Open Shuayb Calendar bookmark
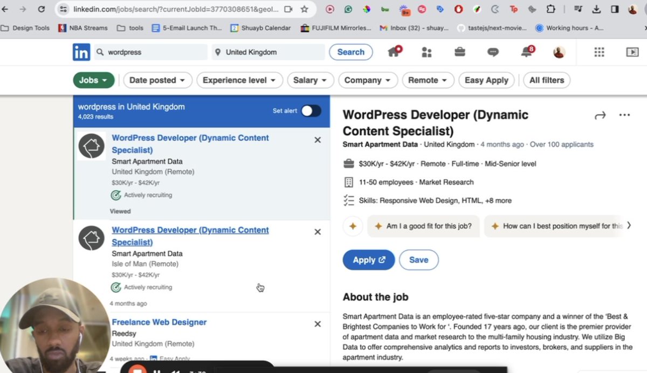Viewport: 647px width, 373px height. (260, 28)
